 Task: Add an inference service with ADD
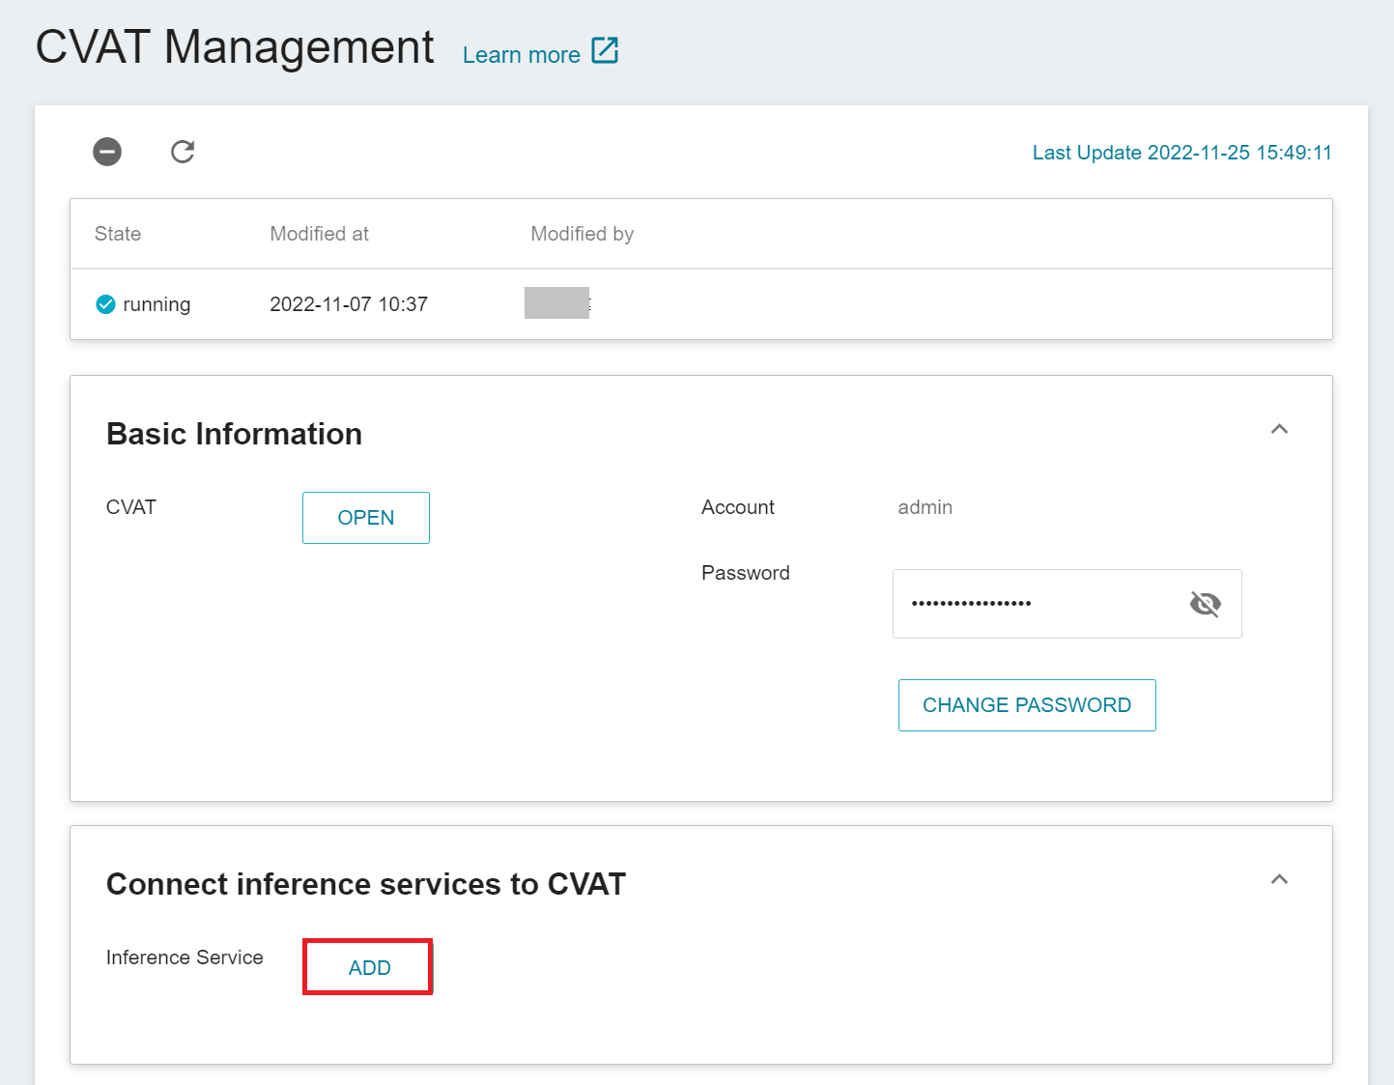pyautogui.click(x=368, y=967)
